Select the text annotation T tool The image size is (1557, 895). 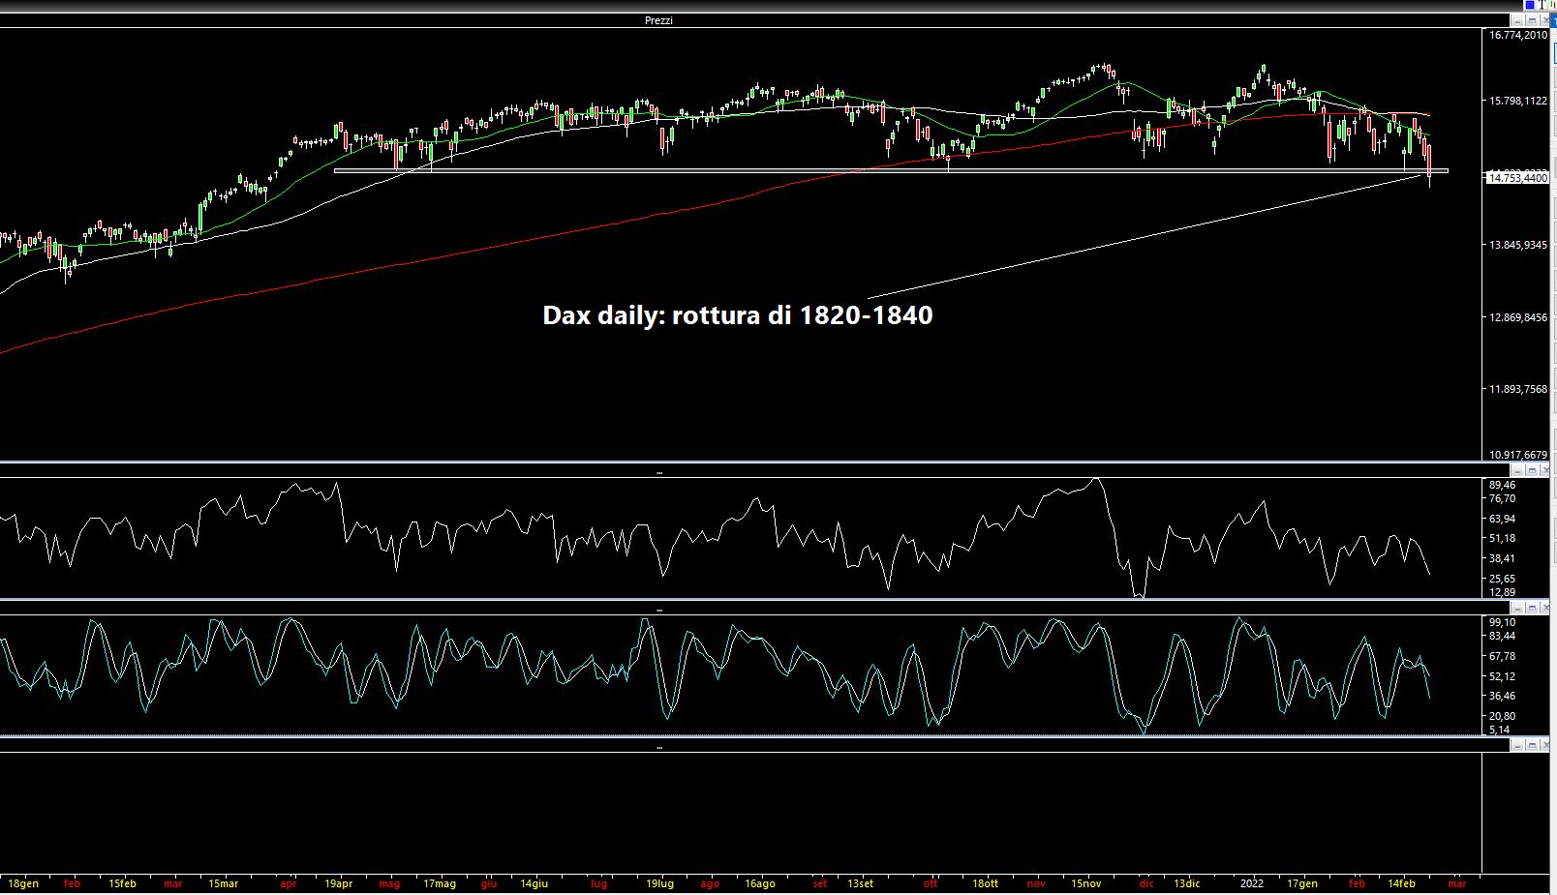click(x=1542, y=5)
